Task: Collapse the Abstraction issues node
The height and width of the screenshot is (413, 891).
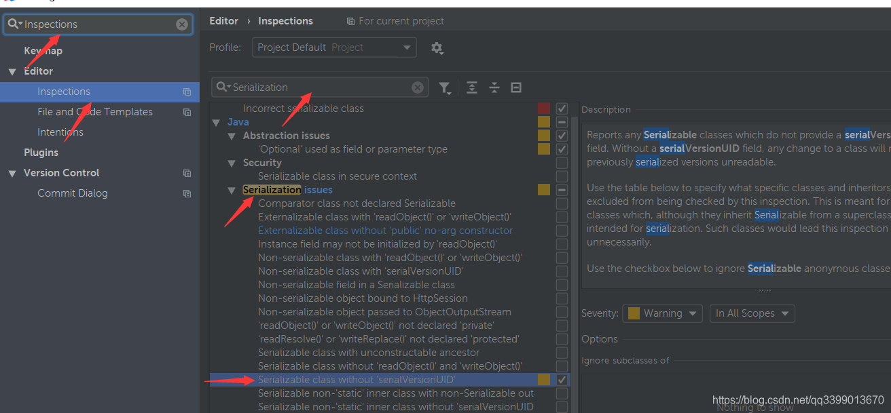Action: click(232, 136)
